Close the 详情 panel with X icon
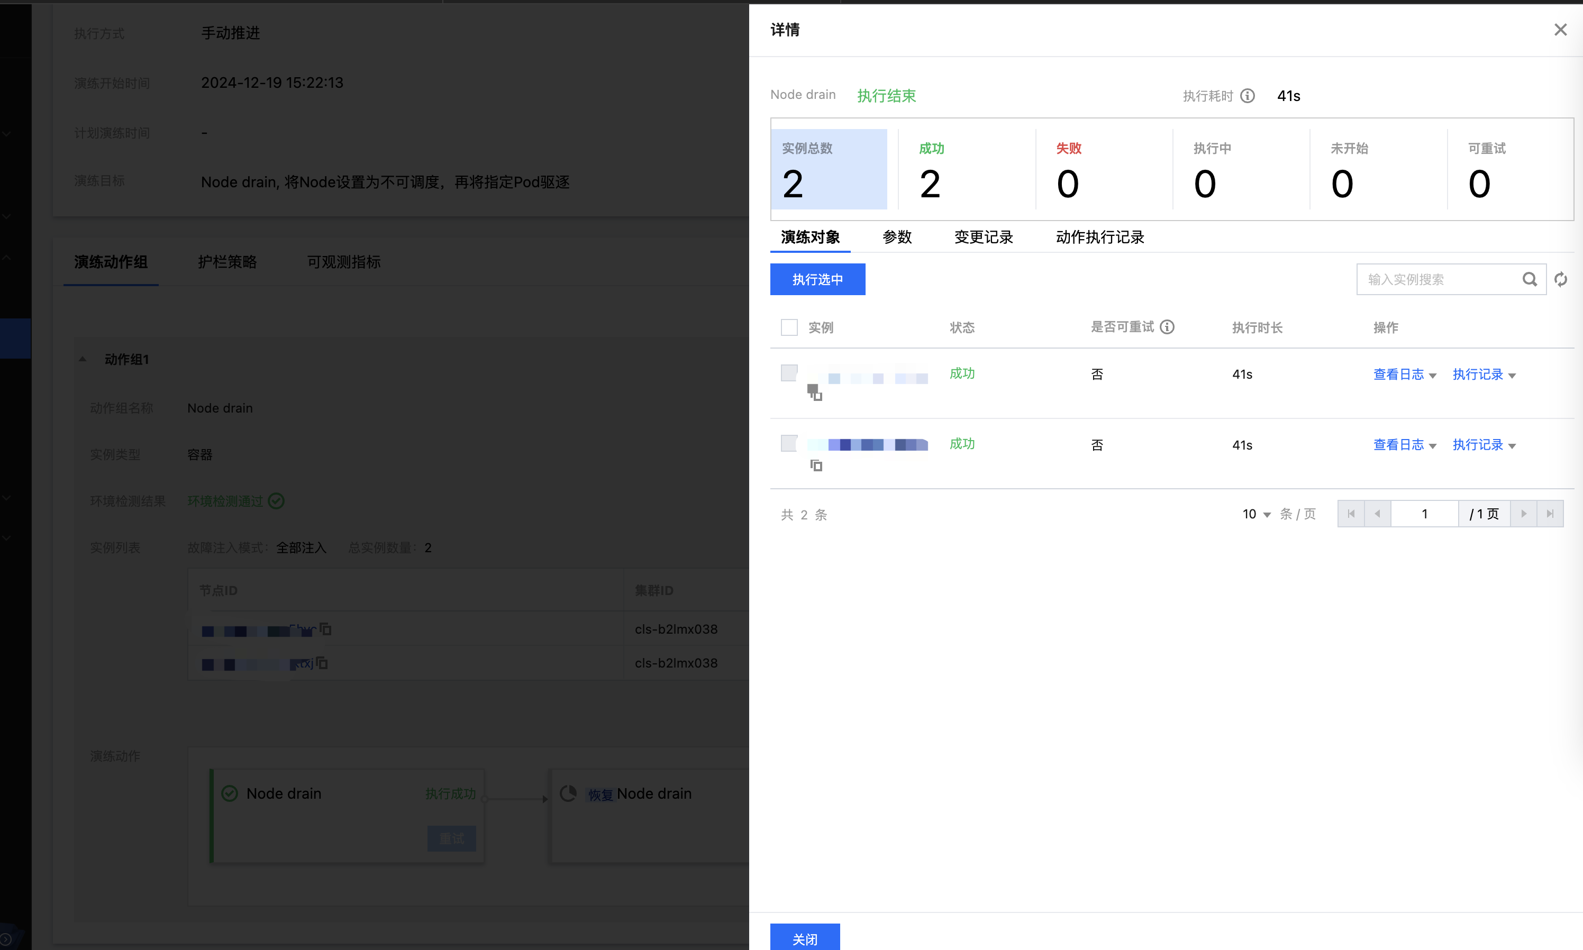 coord(1560,30)
